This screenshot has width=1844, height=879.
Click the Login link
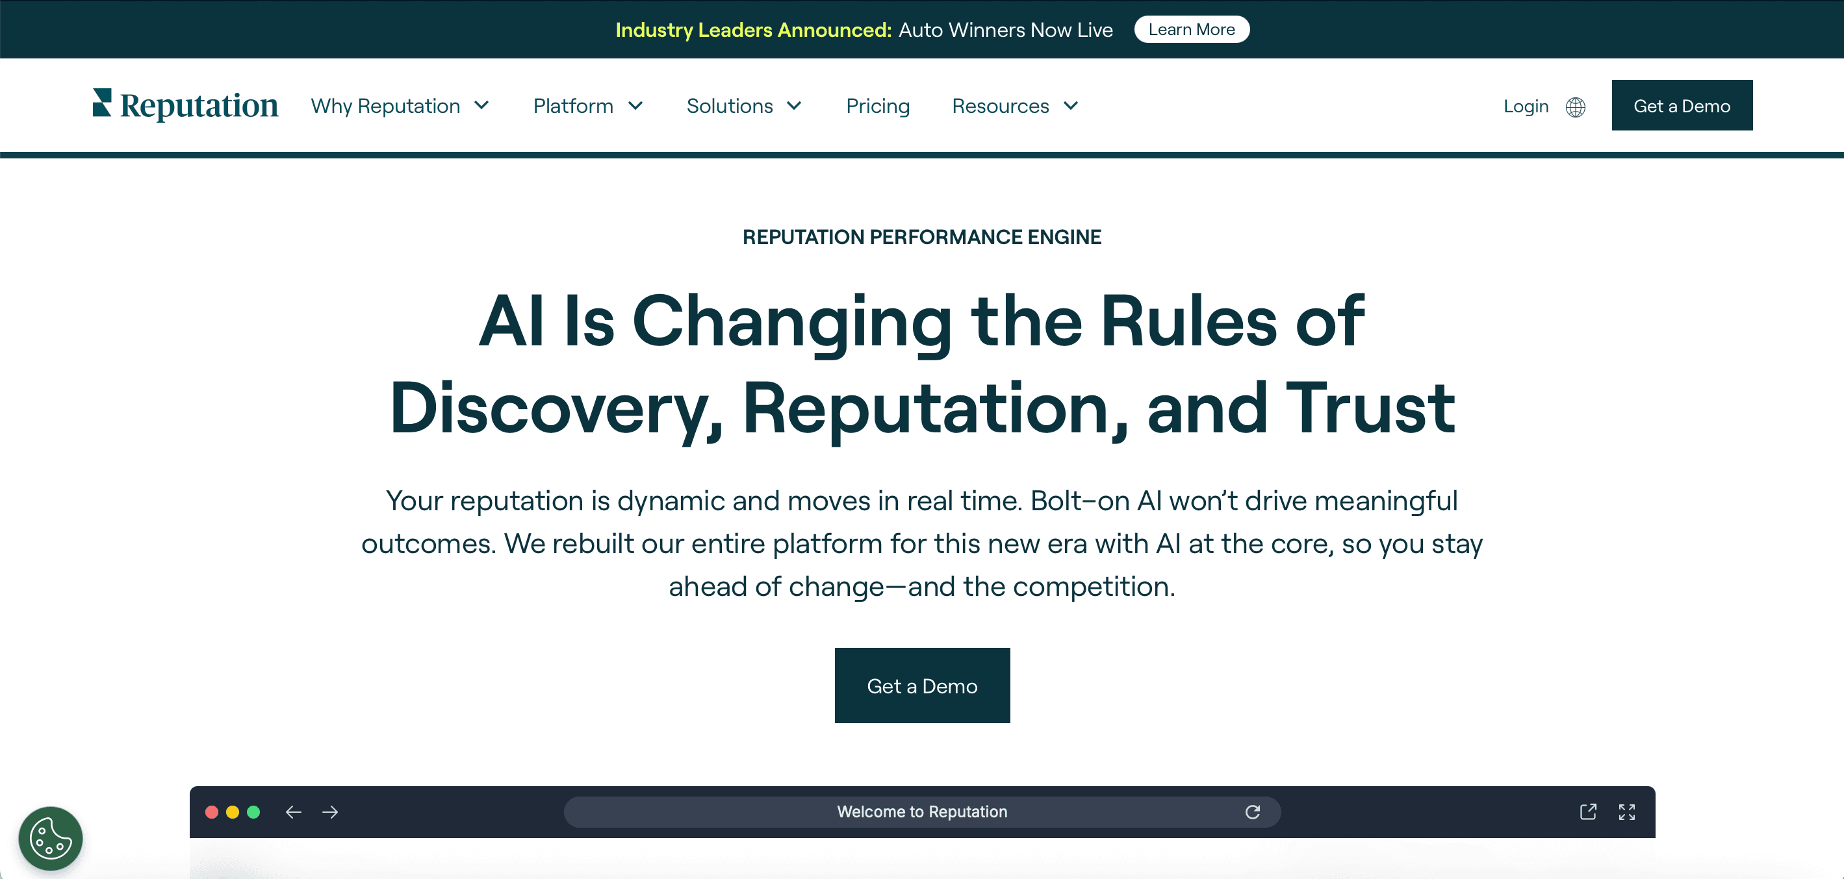coord(1526,106)
